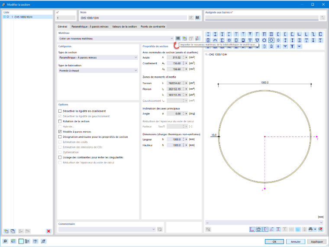Open the section library icon beside the Nom field
The image size is (329, 247).
[x=197, y=18]
